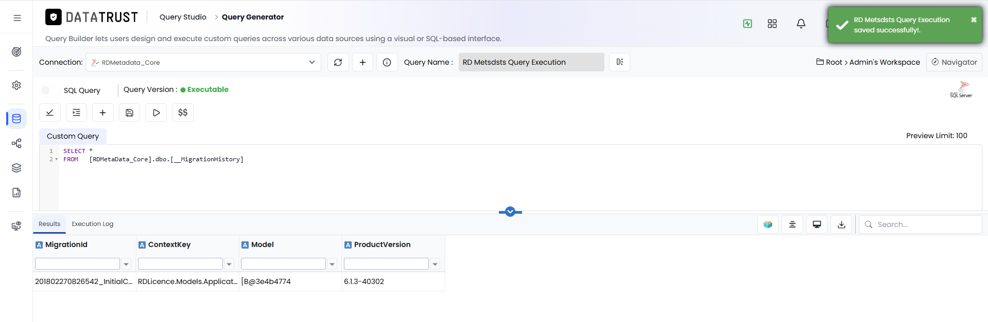Click the icon beside Query Name field

(x=620, y=62)
